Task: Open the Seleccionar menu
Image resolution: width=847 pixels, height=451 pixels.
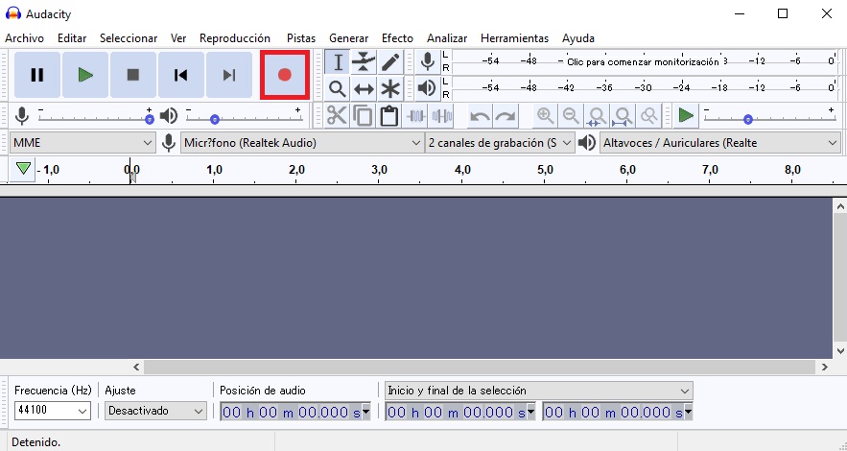Action: tap(129, 38)
